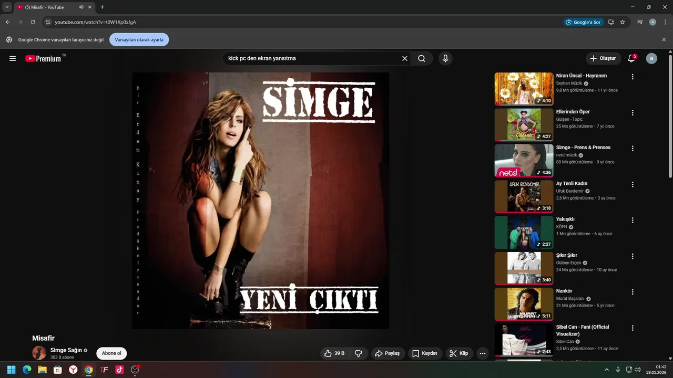Image resolution: width=673 pixels, height=378 pixels.
Task: Open options for Ay Tenli Kadın
Action: pos(633,184)
